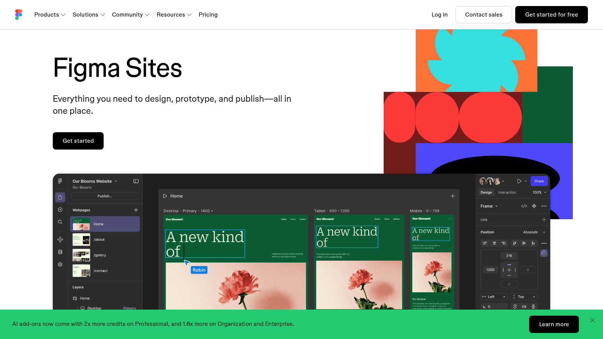The image size is (603, 339).
Task: Align horizontal centers in the alignment toolbar
Action: click(x=494, y=243)
